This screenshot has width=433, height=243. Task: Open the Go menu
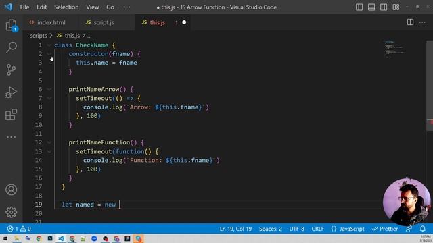point(110,7)
